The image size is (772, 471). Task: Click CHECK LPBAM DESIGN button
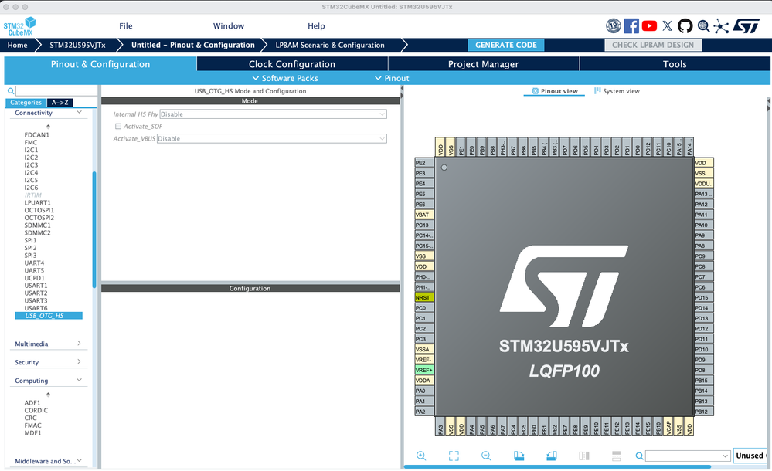pyautogui.click(x=653, y=45)
